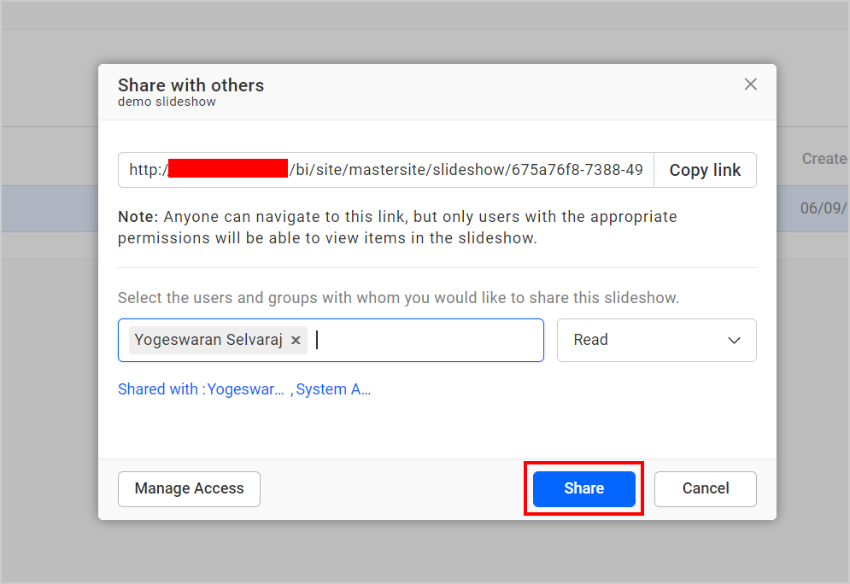Click the Share with others dialog title

pyautogui.click(x=191, y=85)
